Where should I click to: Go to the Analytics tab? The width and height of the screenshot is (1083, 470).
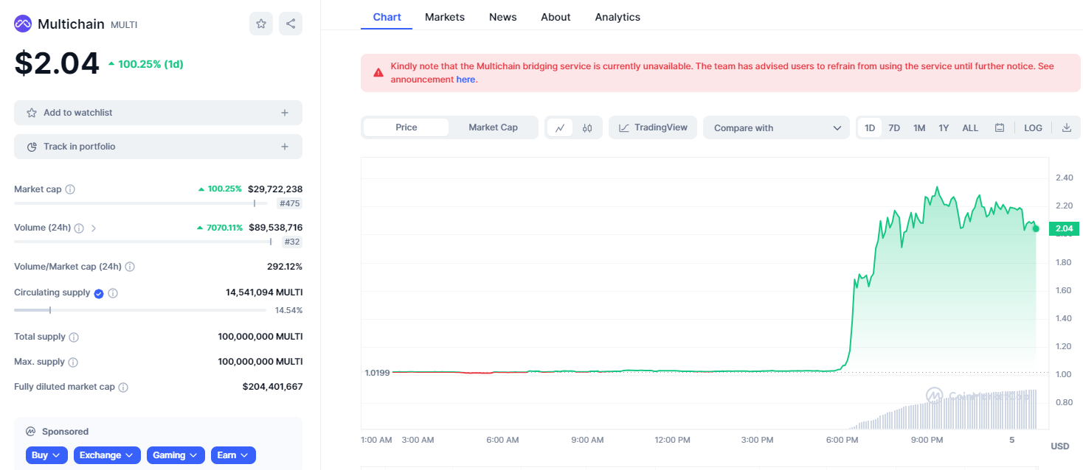tap(617, 17)
